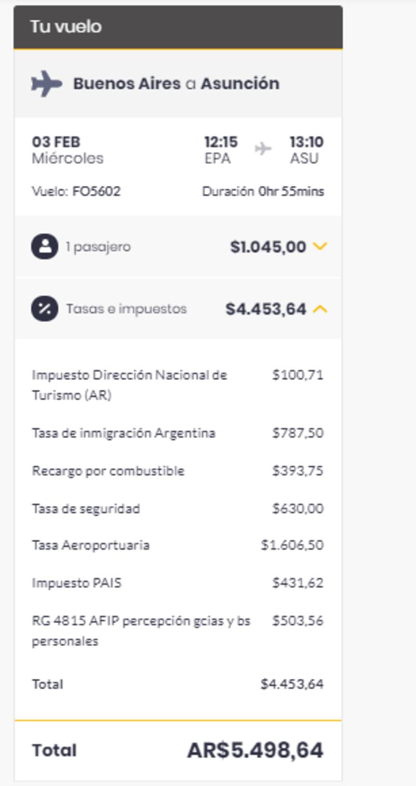Click the Tasa de seguridad line item
This screenshot has height=786, width=416.
pos(86,508)
